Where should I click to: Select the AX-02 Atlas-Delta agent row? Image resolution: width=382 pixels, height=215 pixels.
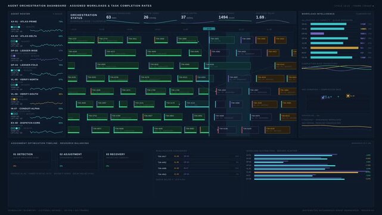36,41
